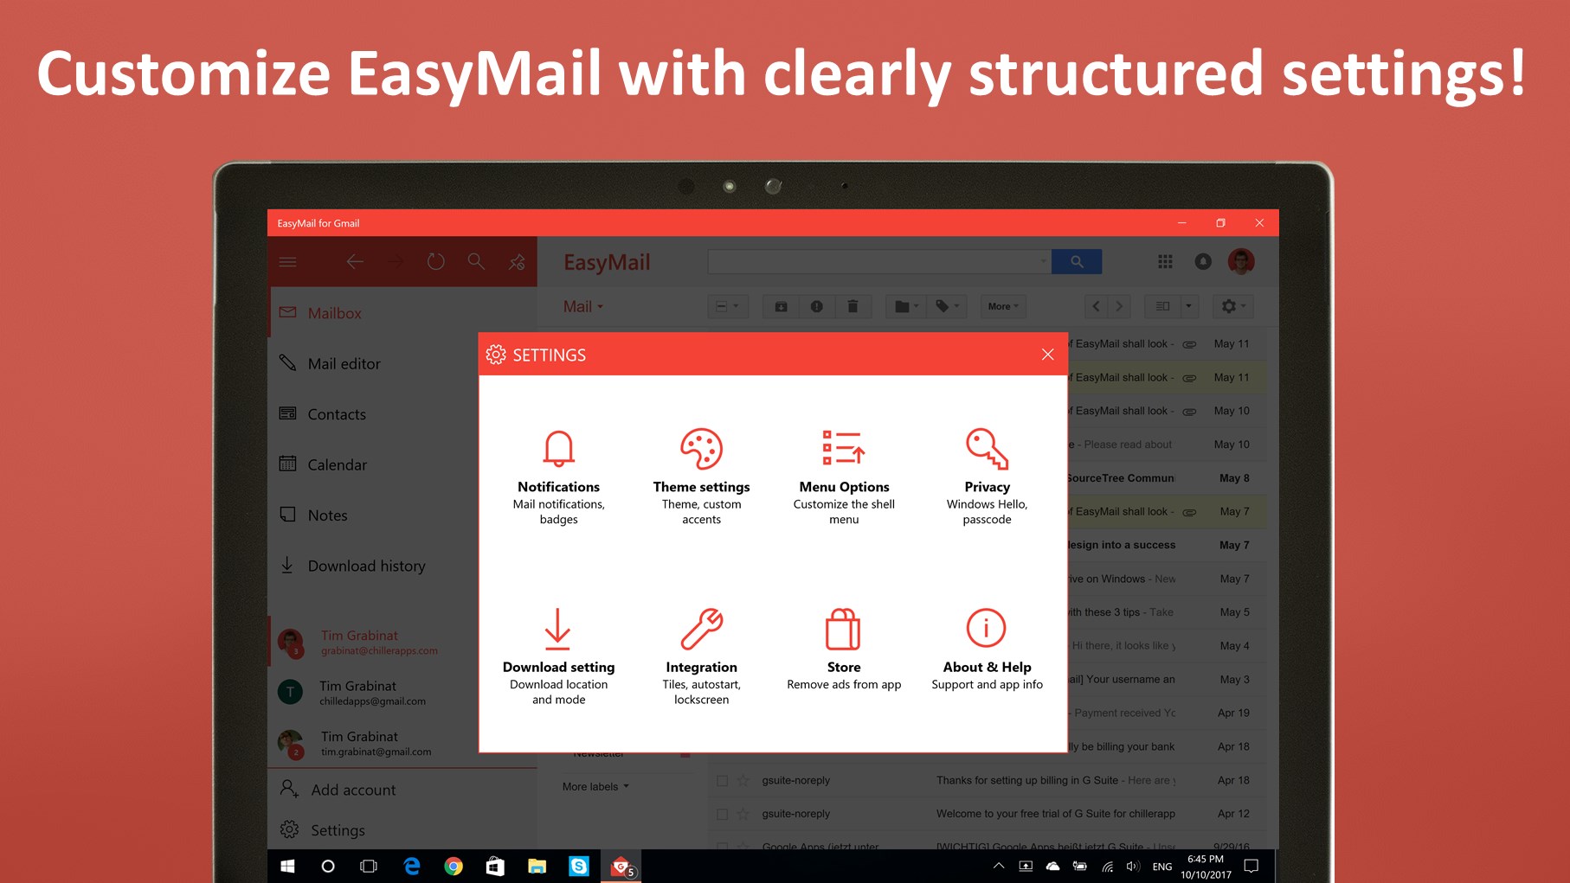Click Add account in the sidebar
The height and width of the screenshot is (883, 1570).
click(402, 790)
